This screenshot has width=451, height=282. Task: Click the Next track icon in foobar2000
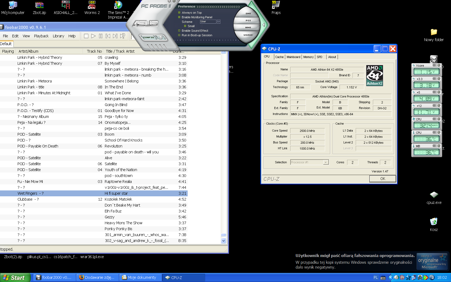(x=115, y=36)
